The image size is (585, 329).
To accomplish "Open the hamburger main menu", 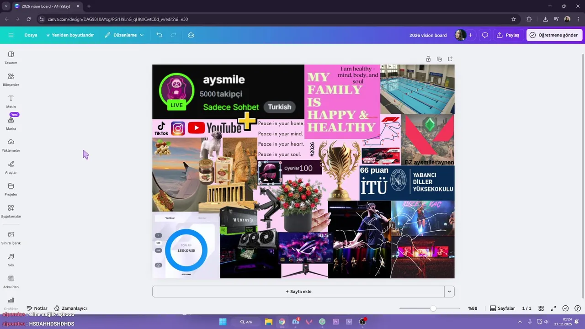I will coord(11,35).
